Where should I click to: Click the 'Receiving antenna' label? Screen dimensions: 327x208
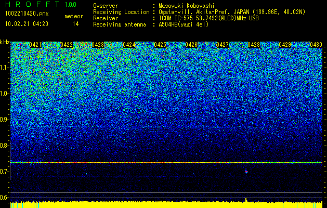(120, 24)
